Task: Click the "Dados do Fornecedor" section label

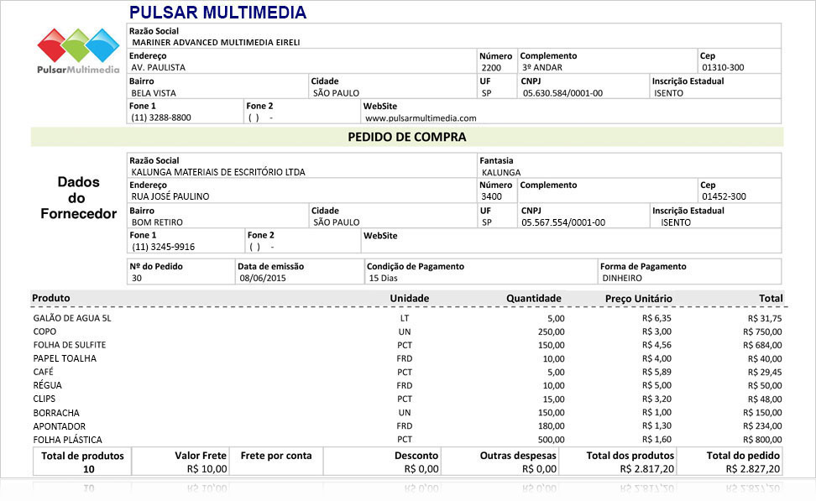Action: tap(78, 198)
